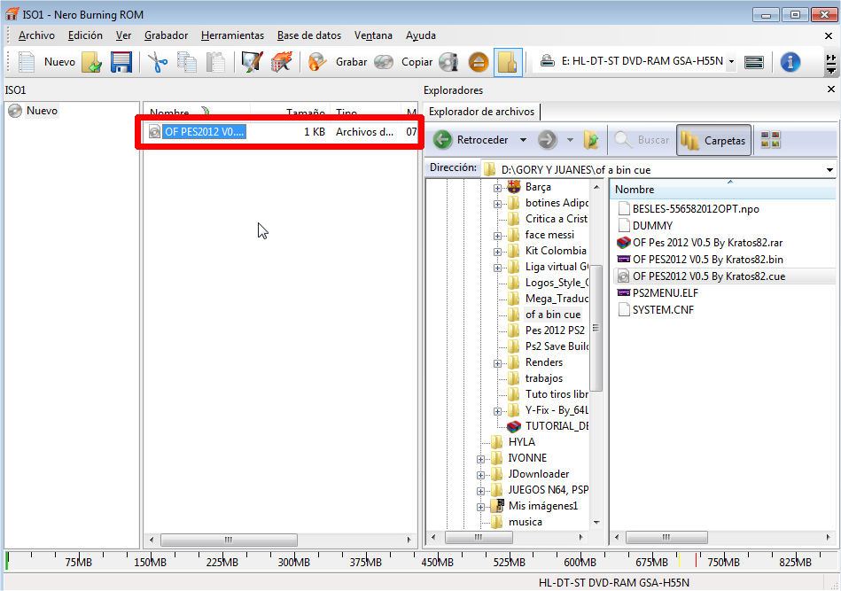The height and width of the screenshot is (591, 841).
Task: Select the BESLES-556582012OPT.npo file
Action: coord(689,209)
